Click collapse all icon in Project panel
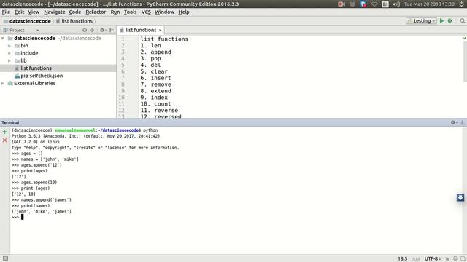 click(x=92, y=30)
